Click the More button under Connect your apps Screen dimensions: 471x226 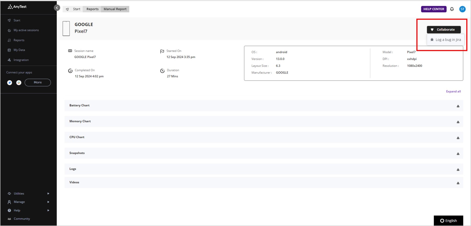click(38, 82)
